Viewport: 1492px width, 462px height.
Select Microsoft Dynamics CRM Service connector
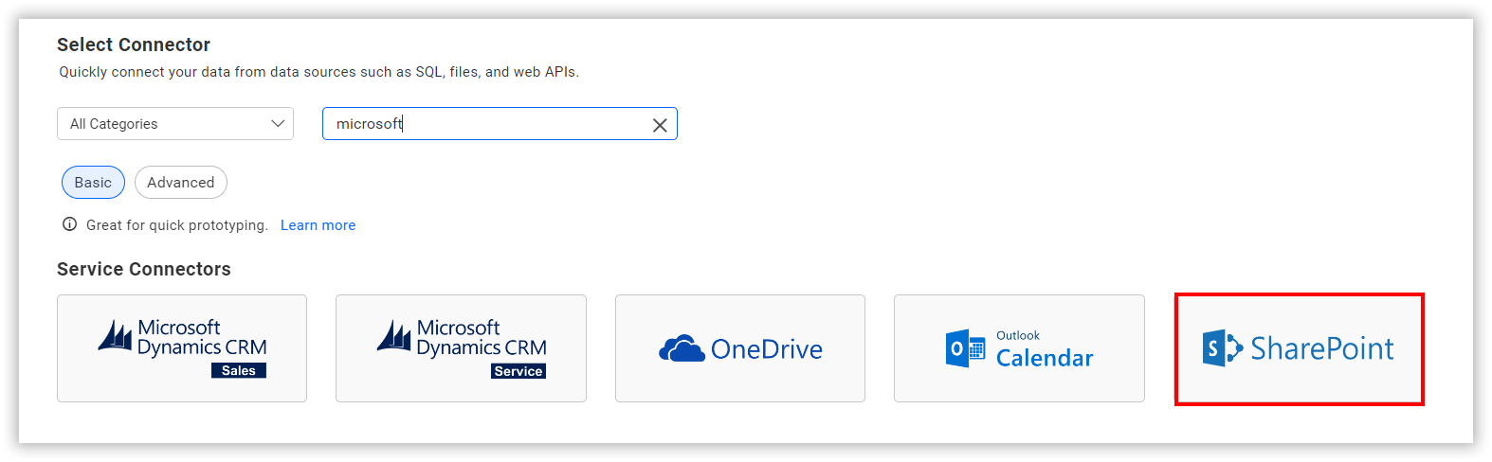click(461, 348)
